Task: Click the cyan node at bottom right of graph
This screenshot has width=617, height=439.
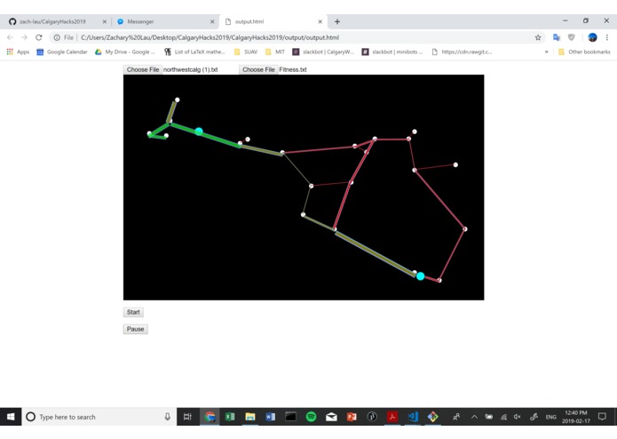Action: pos(420,276)
